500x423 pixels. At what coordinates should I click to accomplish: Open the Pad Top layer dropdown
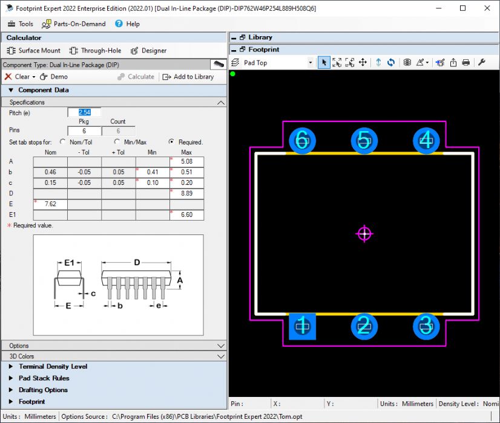[x=311, y=63]
